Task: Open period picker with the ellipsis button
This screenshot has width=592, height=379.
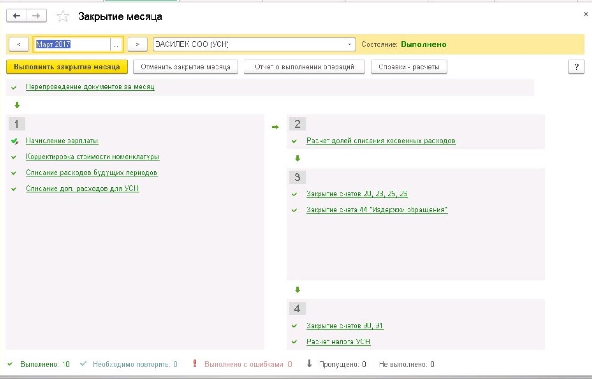Action: [116, 44]
